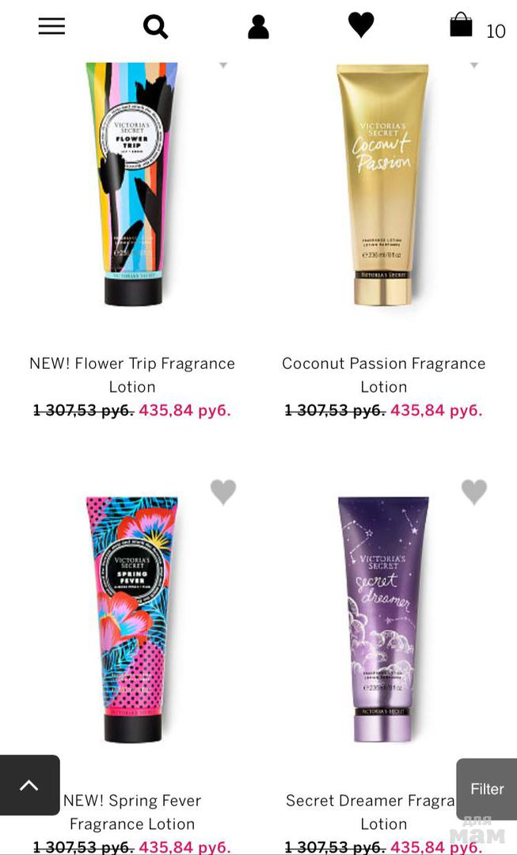Image resolution: width=517 pixels, height=855 pixels.
Task: Open the account profile icon
Action: click(258, 27)
